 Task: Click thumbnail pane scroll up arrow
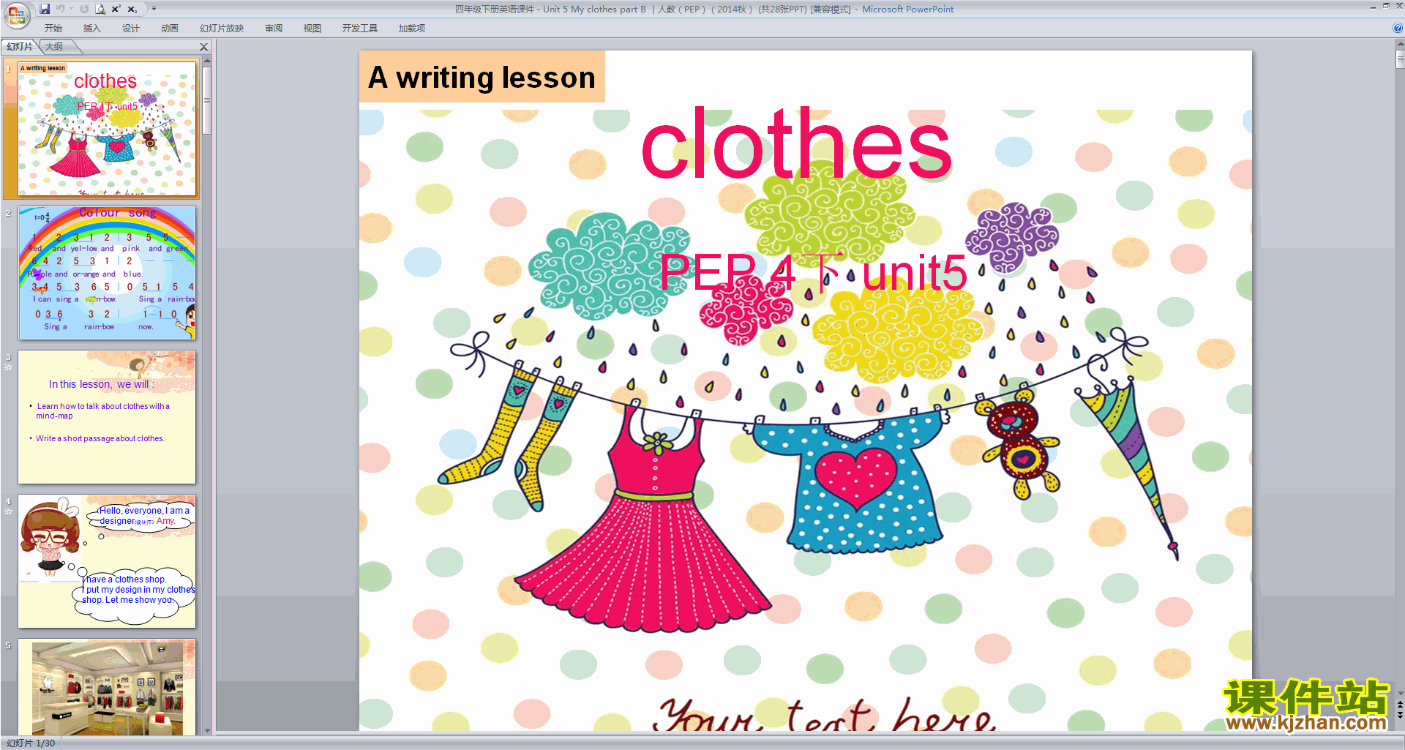pos(207,61)
